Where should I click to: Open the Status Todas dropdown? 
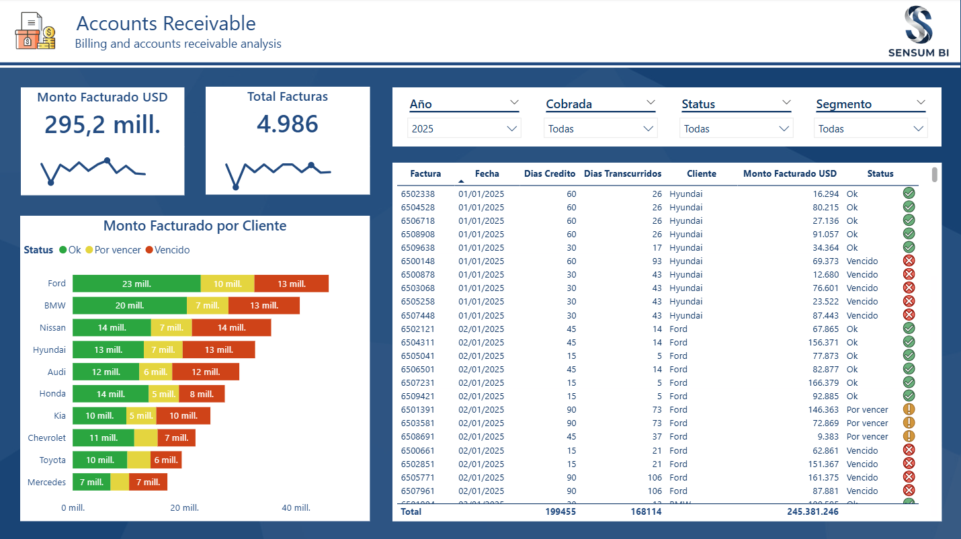point(736,128)
